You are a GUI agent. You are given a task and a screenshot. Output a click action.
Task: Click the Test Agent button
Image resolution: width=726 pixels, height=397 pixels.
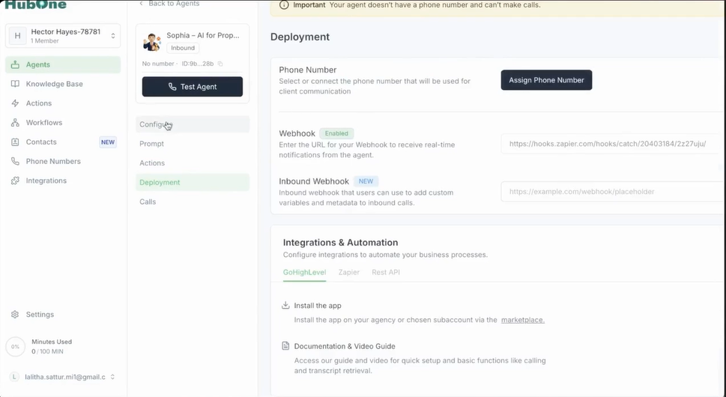click(x=192, y=87)
